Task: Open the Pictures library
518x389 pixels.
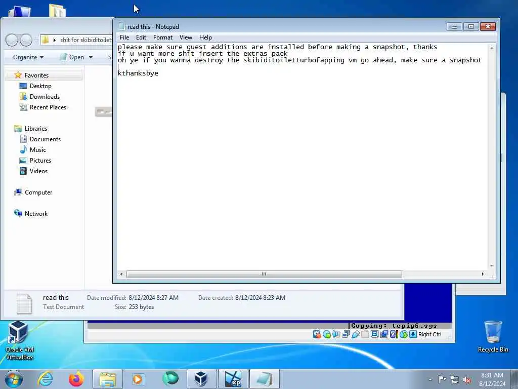Action: tap(40, 161)
